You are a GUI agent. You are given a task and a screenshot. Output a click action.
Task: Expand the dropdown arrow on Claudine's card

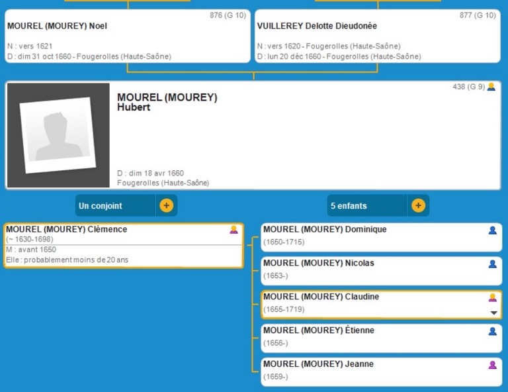[493, 313]
